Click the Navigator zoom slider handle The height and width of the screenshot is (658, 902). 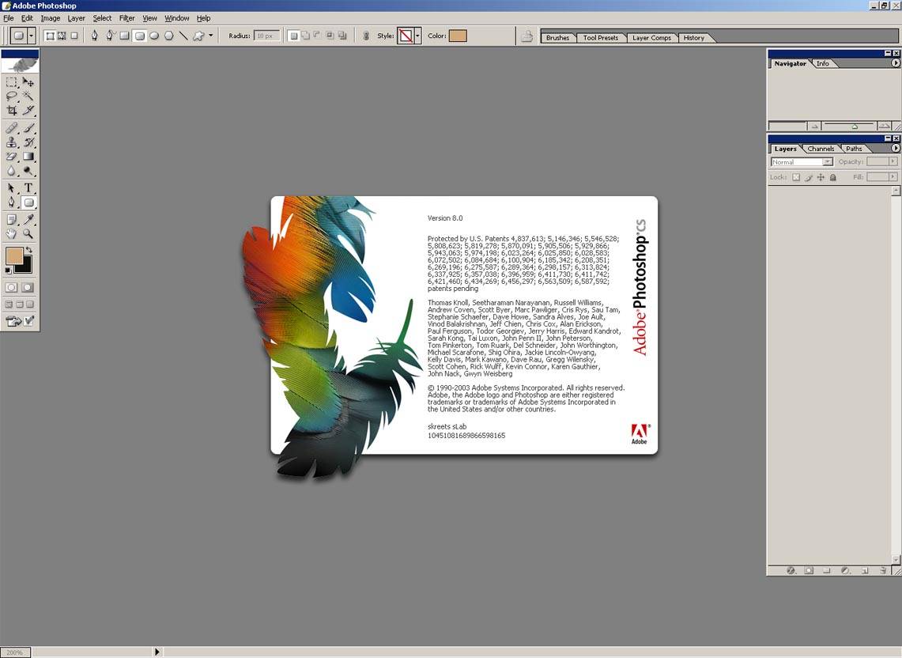(855, 127)
